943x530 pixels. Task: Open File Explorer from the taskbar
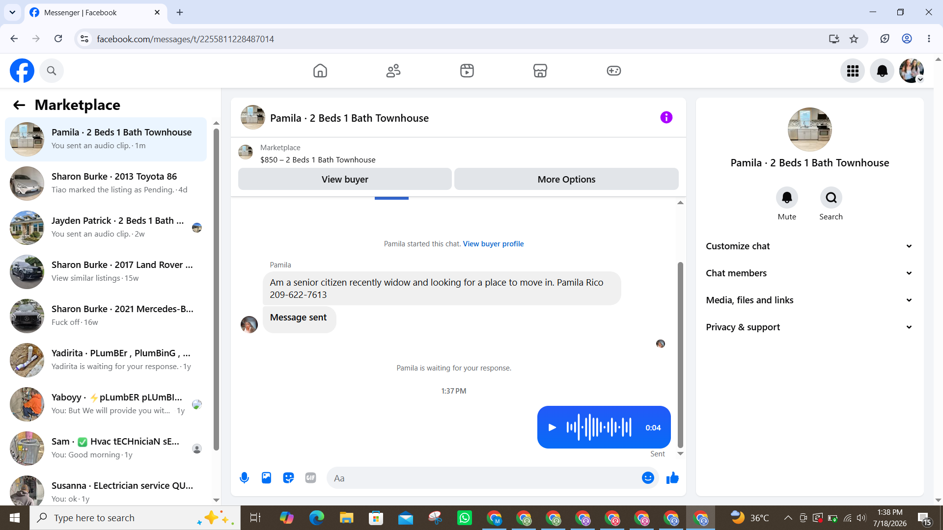346,518
